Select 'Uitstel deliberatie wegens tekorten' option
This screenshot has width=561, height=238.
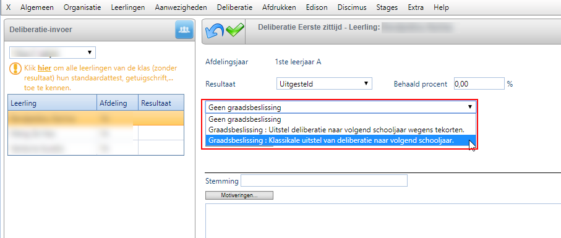click(x=341, y=130)
